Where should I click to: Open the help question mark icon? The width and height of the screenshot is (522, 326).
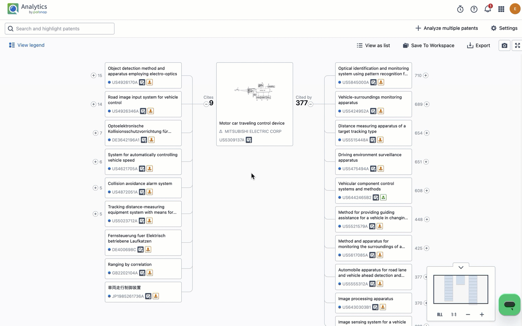coord(474,9)
